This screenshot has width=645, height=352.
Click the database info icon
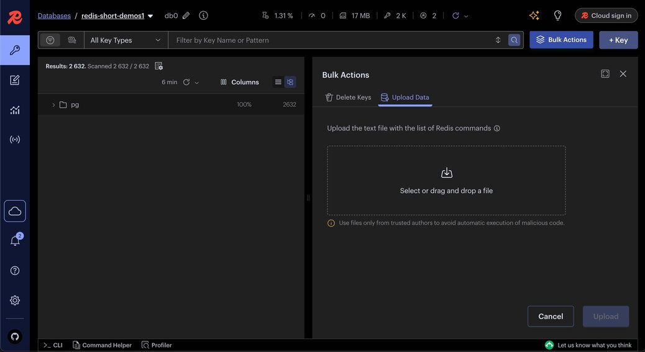(203, 16)
